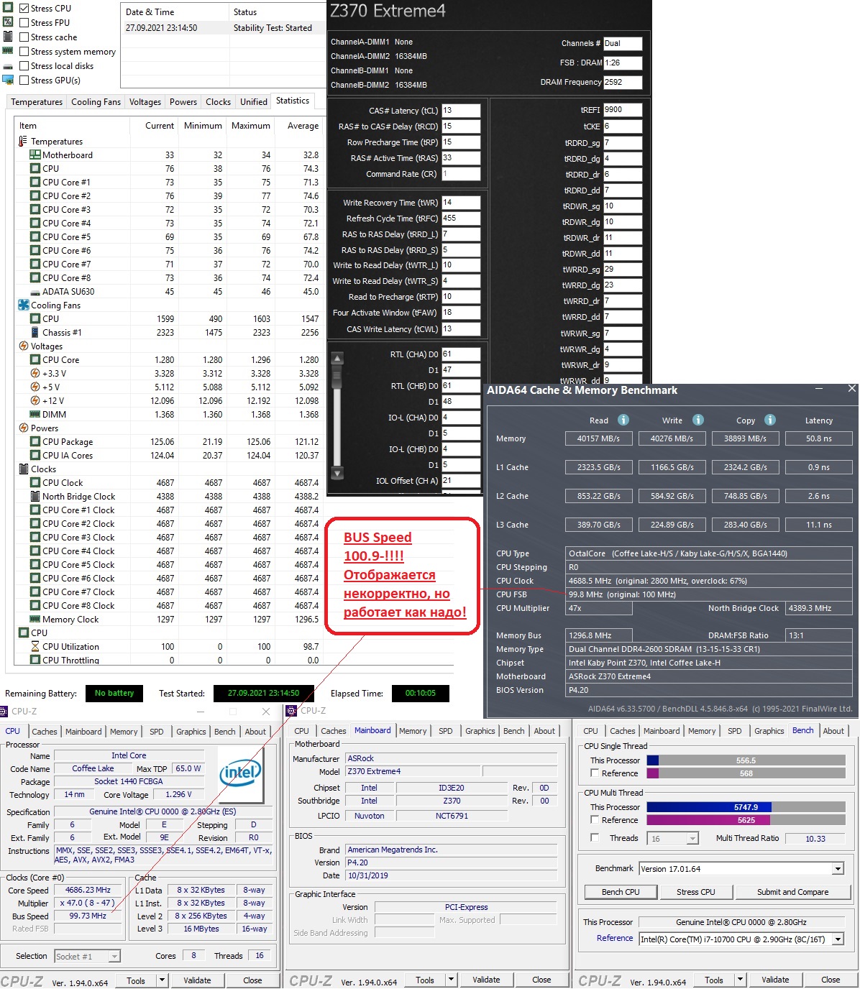
Task: Switch to the Cooling Fans tab
Action: tap(96, 102)
